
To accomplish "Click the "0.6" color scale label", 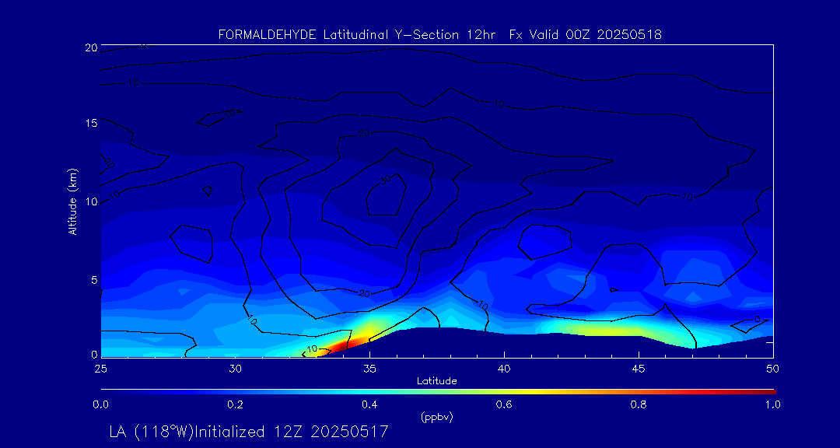I will click(x=504, y=404).
